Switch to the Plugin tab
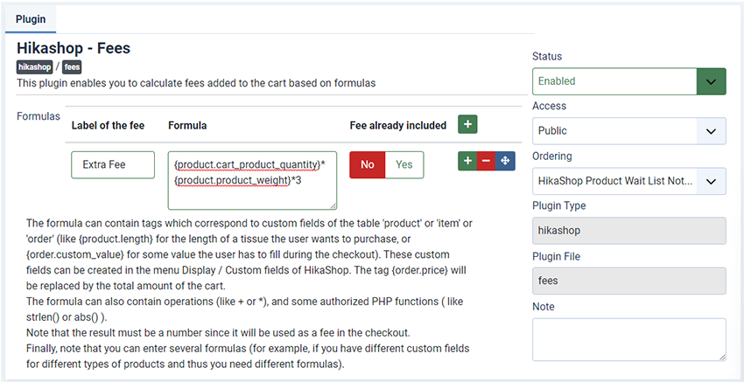744x382 pixels. tap(31, 19)
